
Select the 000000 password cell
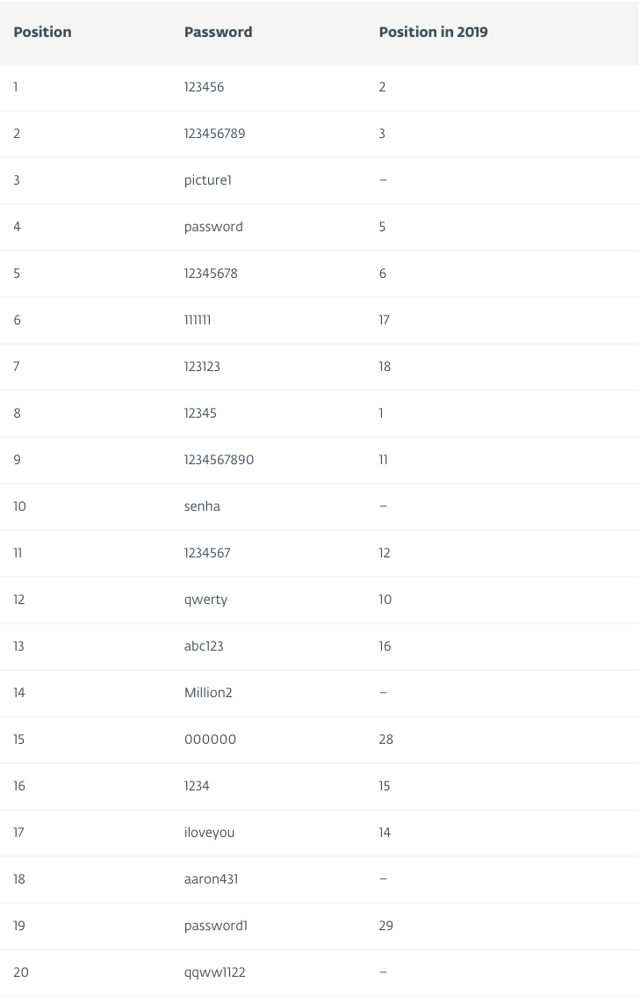[x=210, y=739]
